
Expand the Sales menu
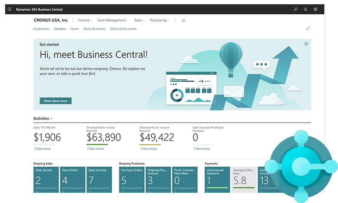[x=140, y=20]
